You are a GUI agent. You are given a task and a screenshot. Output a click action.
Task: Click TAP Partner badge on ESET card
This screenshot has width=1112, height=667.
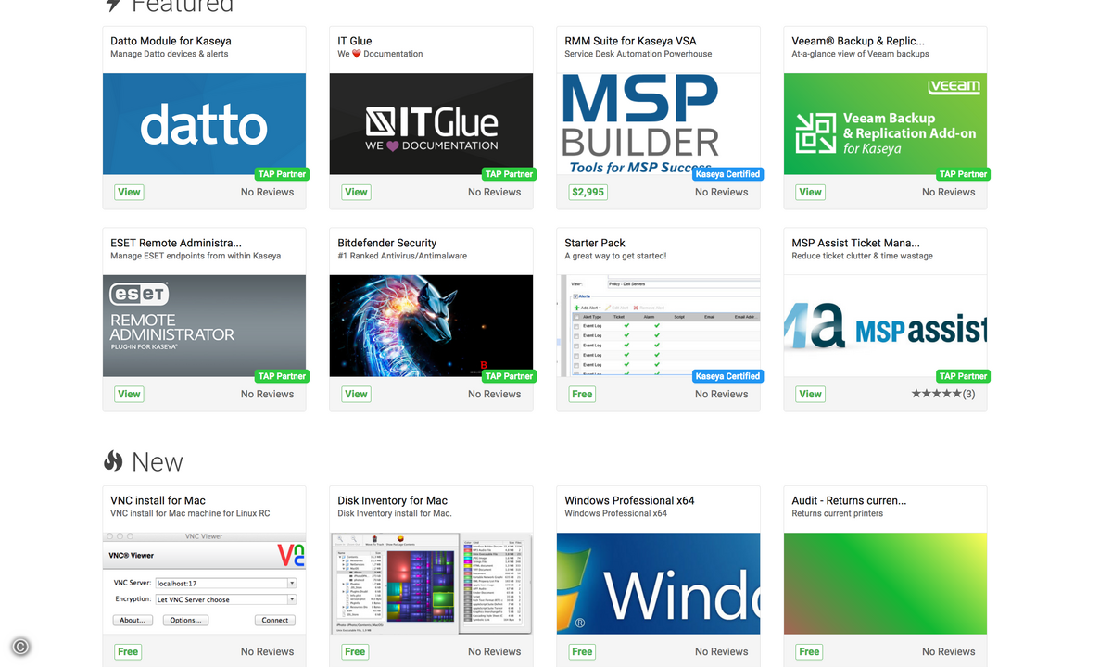click(x=282, y=376)
